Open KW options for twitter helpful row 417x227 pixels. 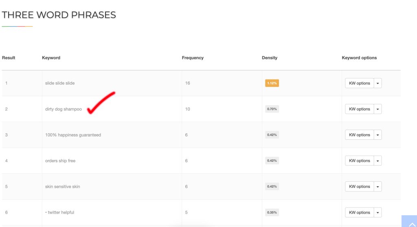click(x=359, y=212)
